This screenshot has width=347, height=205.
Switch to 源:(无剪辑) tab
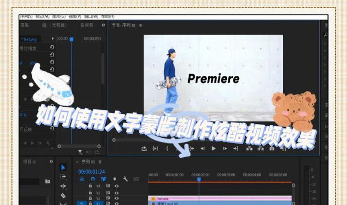pyautogui.click(x=54, y=26)
